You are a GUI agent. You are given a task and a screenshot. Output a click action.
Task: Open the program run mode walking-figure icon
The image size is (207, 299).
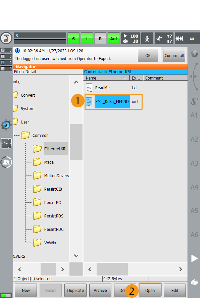[147, 39]
